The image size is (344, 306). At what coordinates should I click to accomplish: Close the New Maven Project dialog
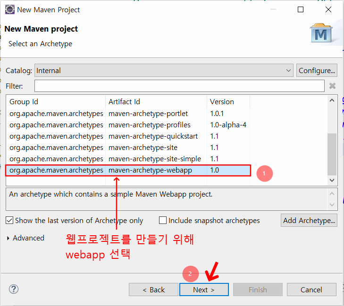(328, 9)
